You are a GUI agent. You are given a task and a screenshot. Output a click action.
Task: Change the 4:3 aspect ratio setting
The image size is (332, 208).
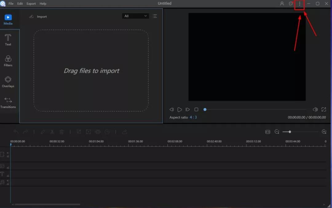(x=193, y=117)
